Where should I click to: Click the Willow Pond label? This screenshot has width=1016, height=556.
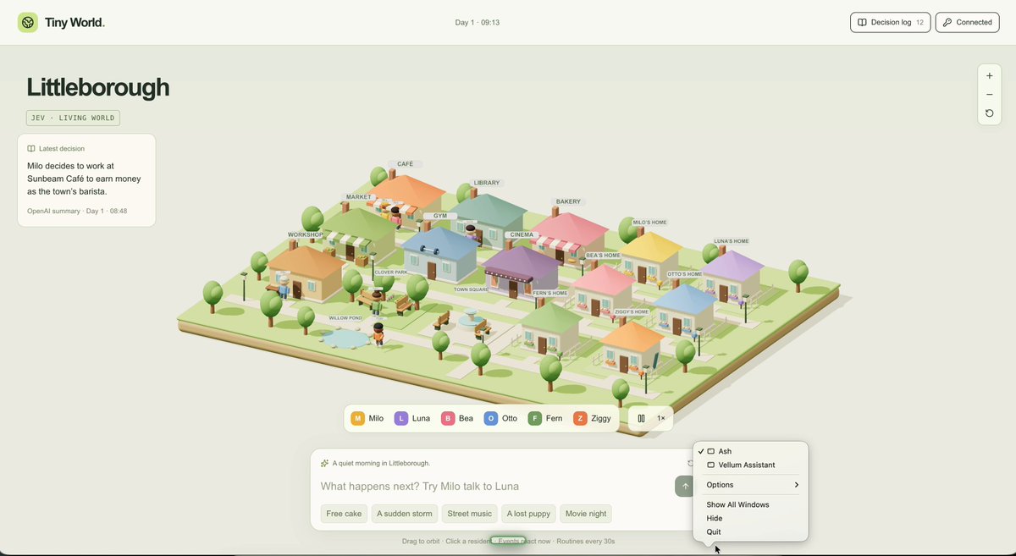pos(345,318)
